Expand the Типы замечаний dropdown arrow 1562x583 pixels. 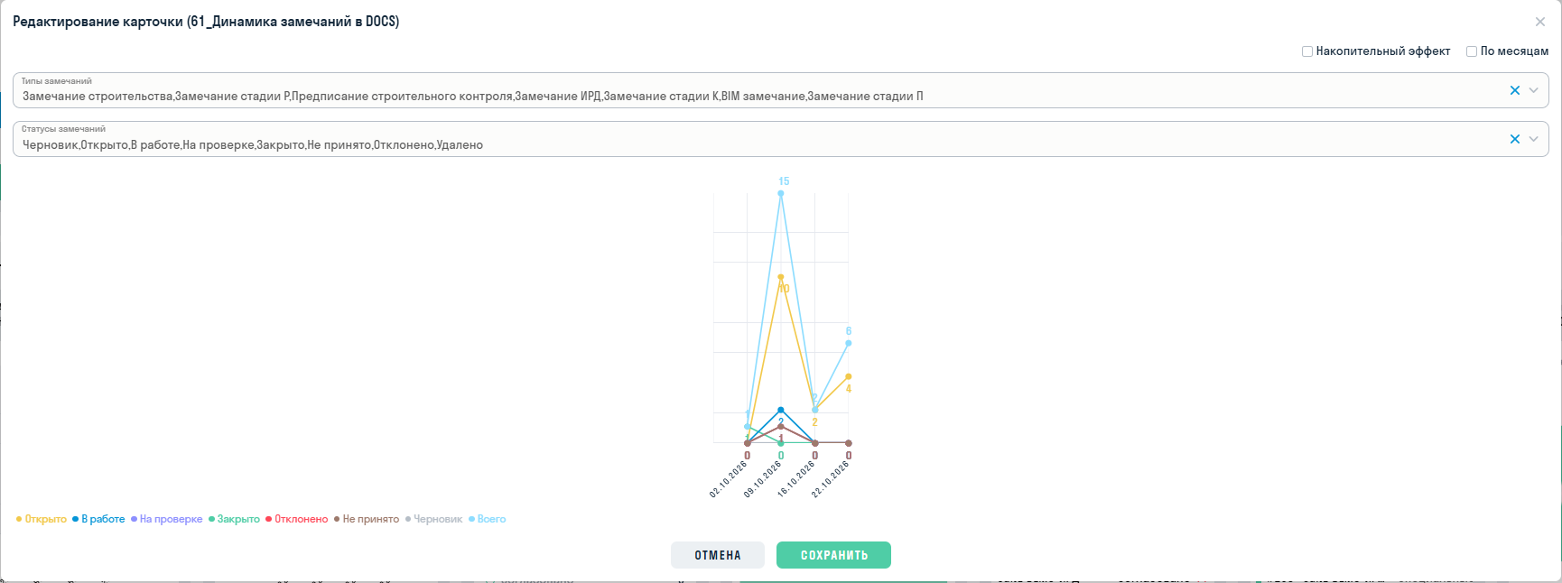click(x=1533, y=90)
